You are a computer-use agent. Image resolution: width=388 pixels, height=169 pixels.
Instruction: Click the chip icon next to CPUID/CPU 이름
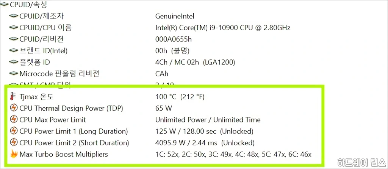point(14,28)
